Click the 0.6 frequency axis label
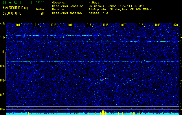The image size is (182, 115). pos(2,109)
